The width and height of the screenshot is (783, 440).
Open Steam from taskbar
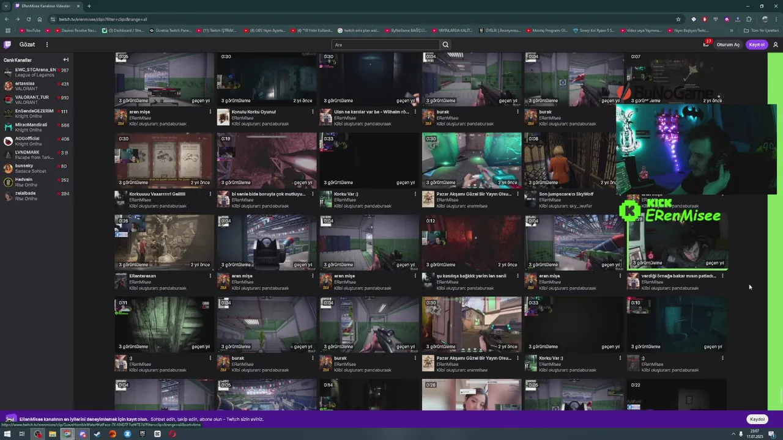click(x=97, y=434)
